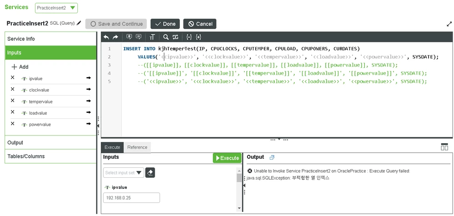454x216 pixels.
Task: Insert tempervalue into the query
Action: (x=88, y=101)
